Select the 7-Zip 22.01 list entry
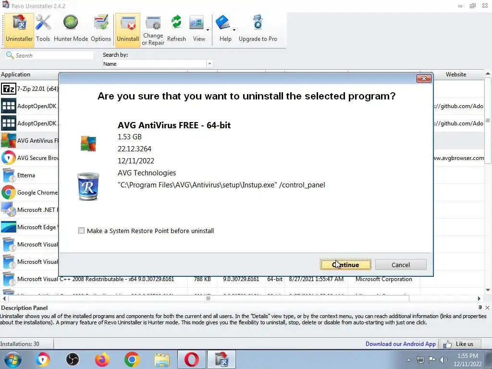This screenshot has height=369, width=492. (x=30, y=89)
